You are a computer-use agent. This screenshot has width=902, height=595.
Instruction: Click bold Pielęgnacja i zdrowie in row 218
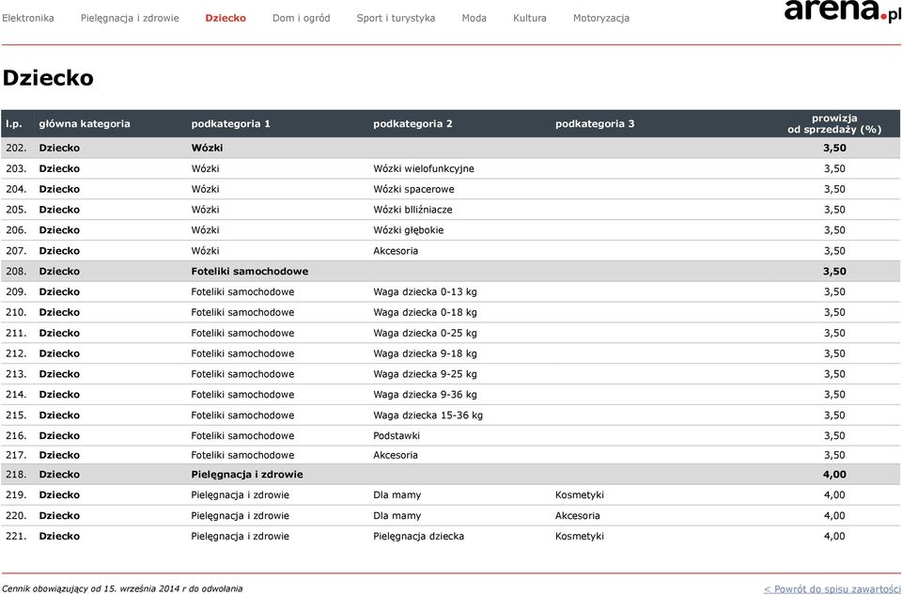click(x=247, y=475)
